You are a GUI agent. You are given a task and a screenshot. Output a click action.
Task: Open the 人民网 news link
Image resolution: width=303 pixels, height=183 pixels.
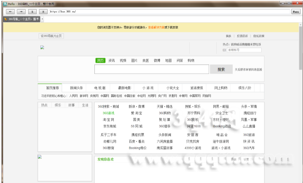coord(73,96)
